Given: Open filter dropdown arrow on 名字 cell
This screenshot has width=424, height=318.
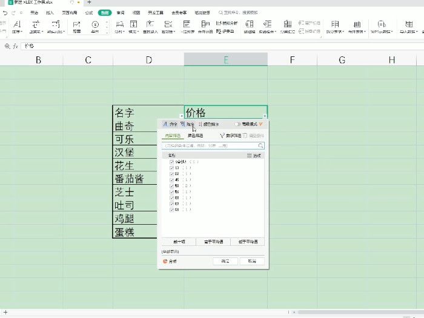Looking at the screenshot, I should (182, 116).
